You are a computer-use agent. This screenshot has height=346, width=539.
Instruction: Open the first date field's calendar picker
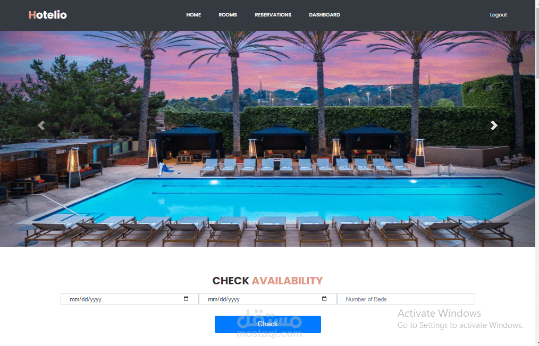coord(186,299)
